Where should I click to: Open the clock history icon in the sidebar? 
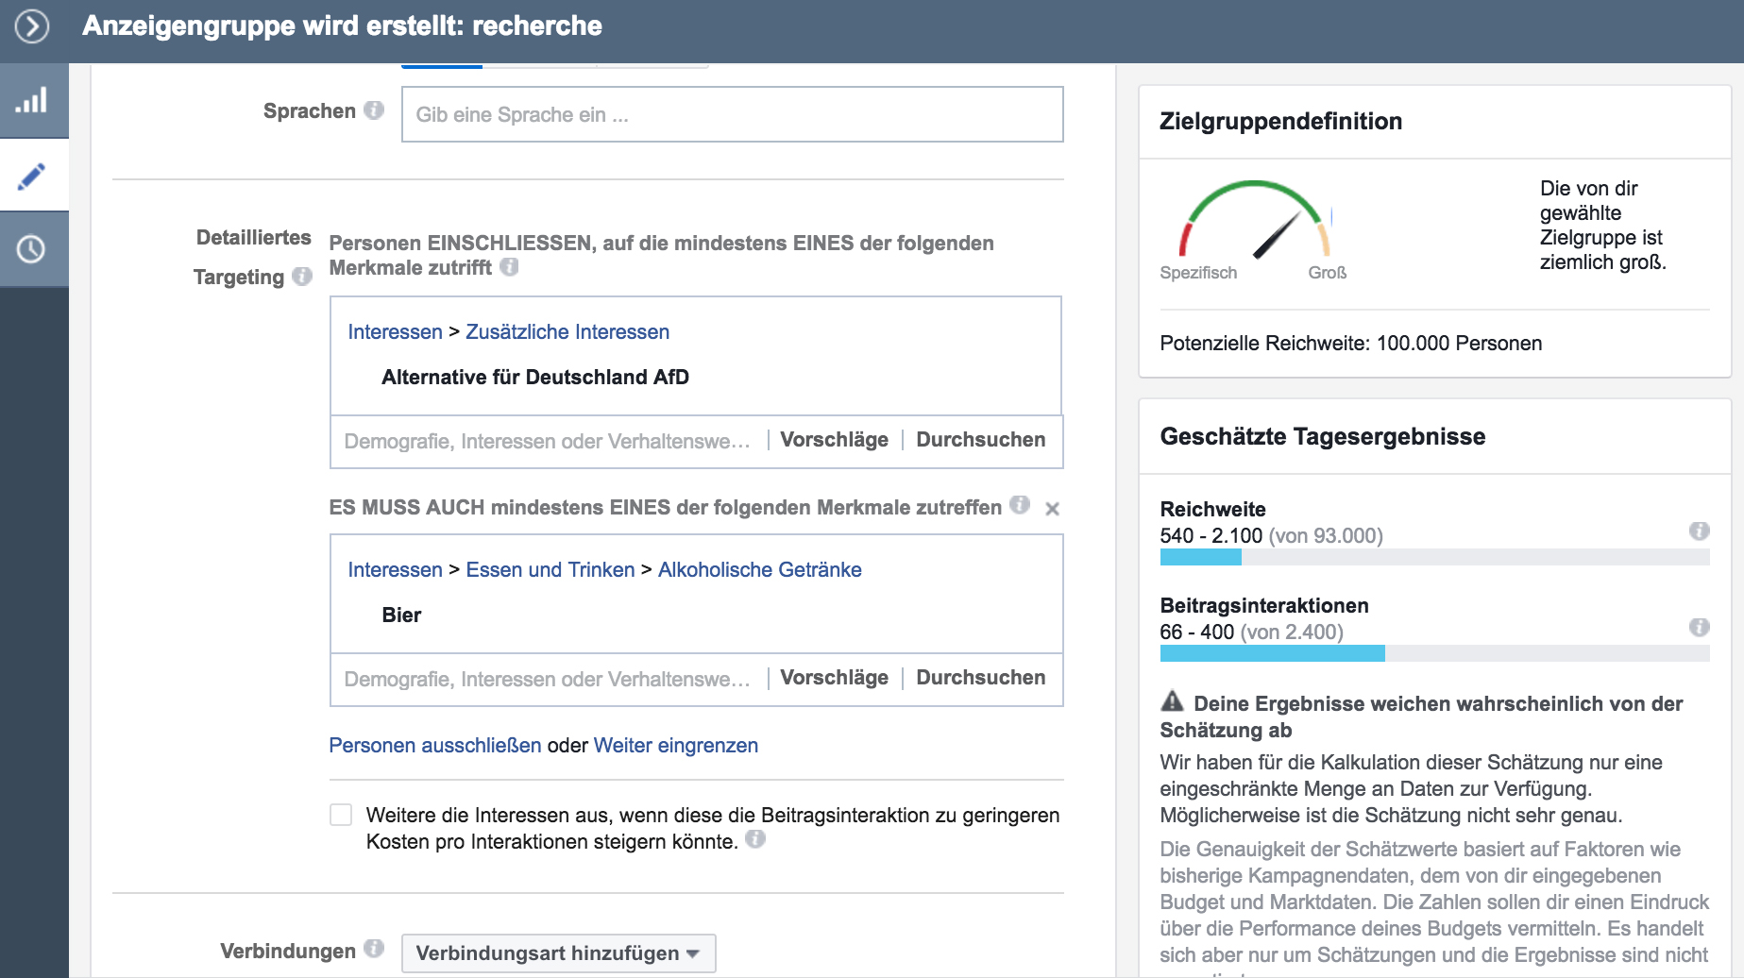[x=33, y=249]
